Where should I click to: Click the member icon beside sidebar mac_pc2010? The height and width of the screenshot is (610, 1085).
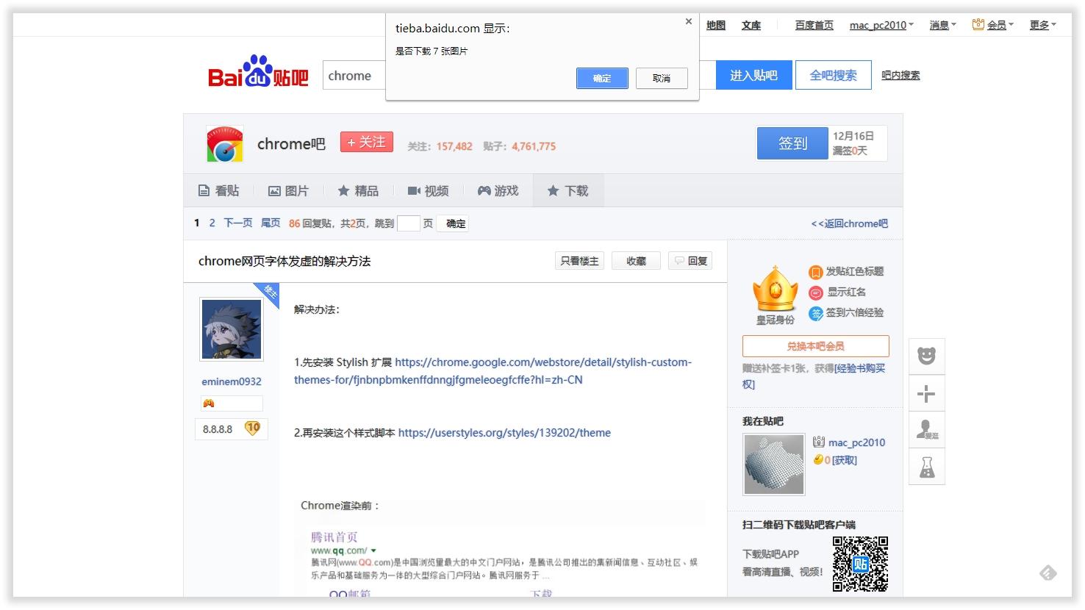819,442
